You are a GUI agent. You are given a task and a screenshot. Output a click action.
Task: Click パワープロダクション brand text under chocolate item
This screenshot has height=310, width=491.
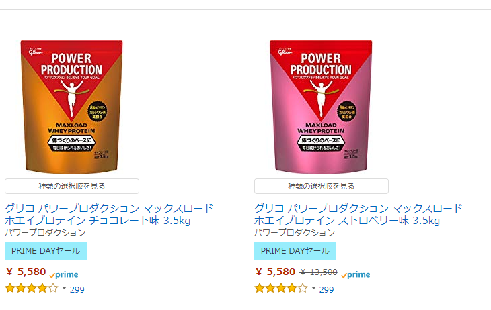point(45,233)
